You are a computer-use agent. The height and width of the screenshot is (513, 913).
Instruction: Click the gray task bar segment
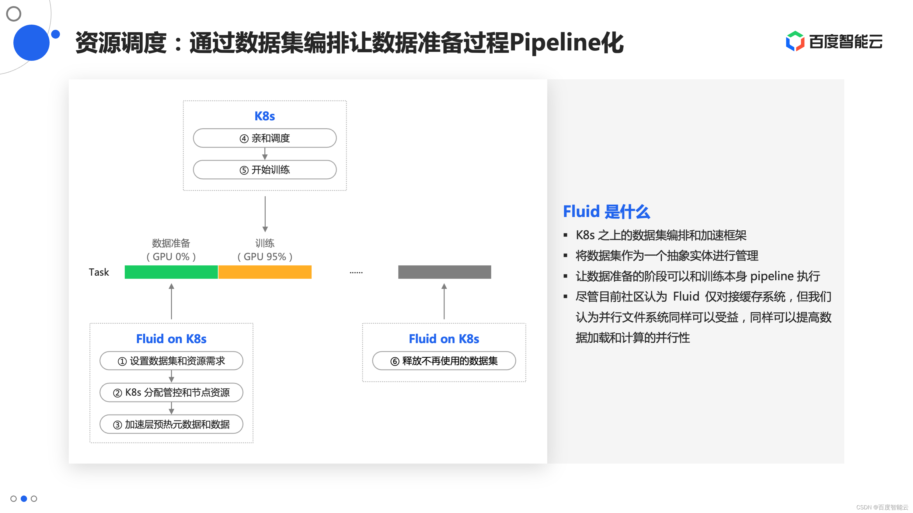(444, 272)
